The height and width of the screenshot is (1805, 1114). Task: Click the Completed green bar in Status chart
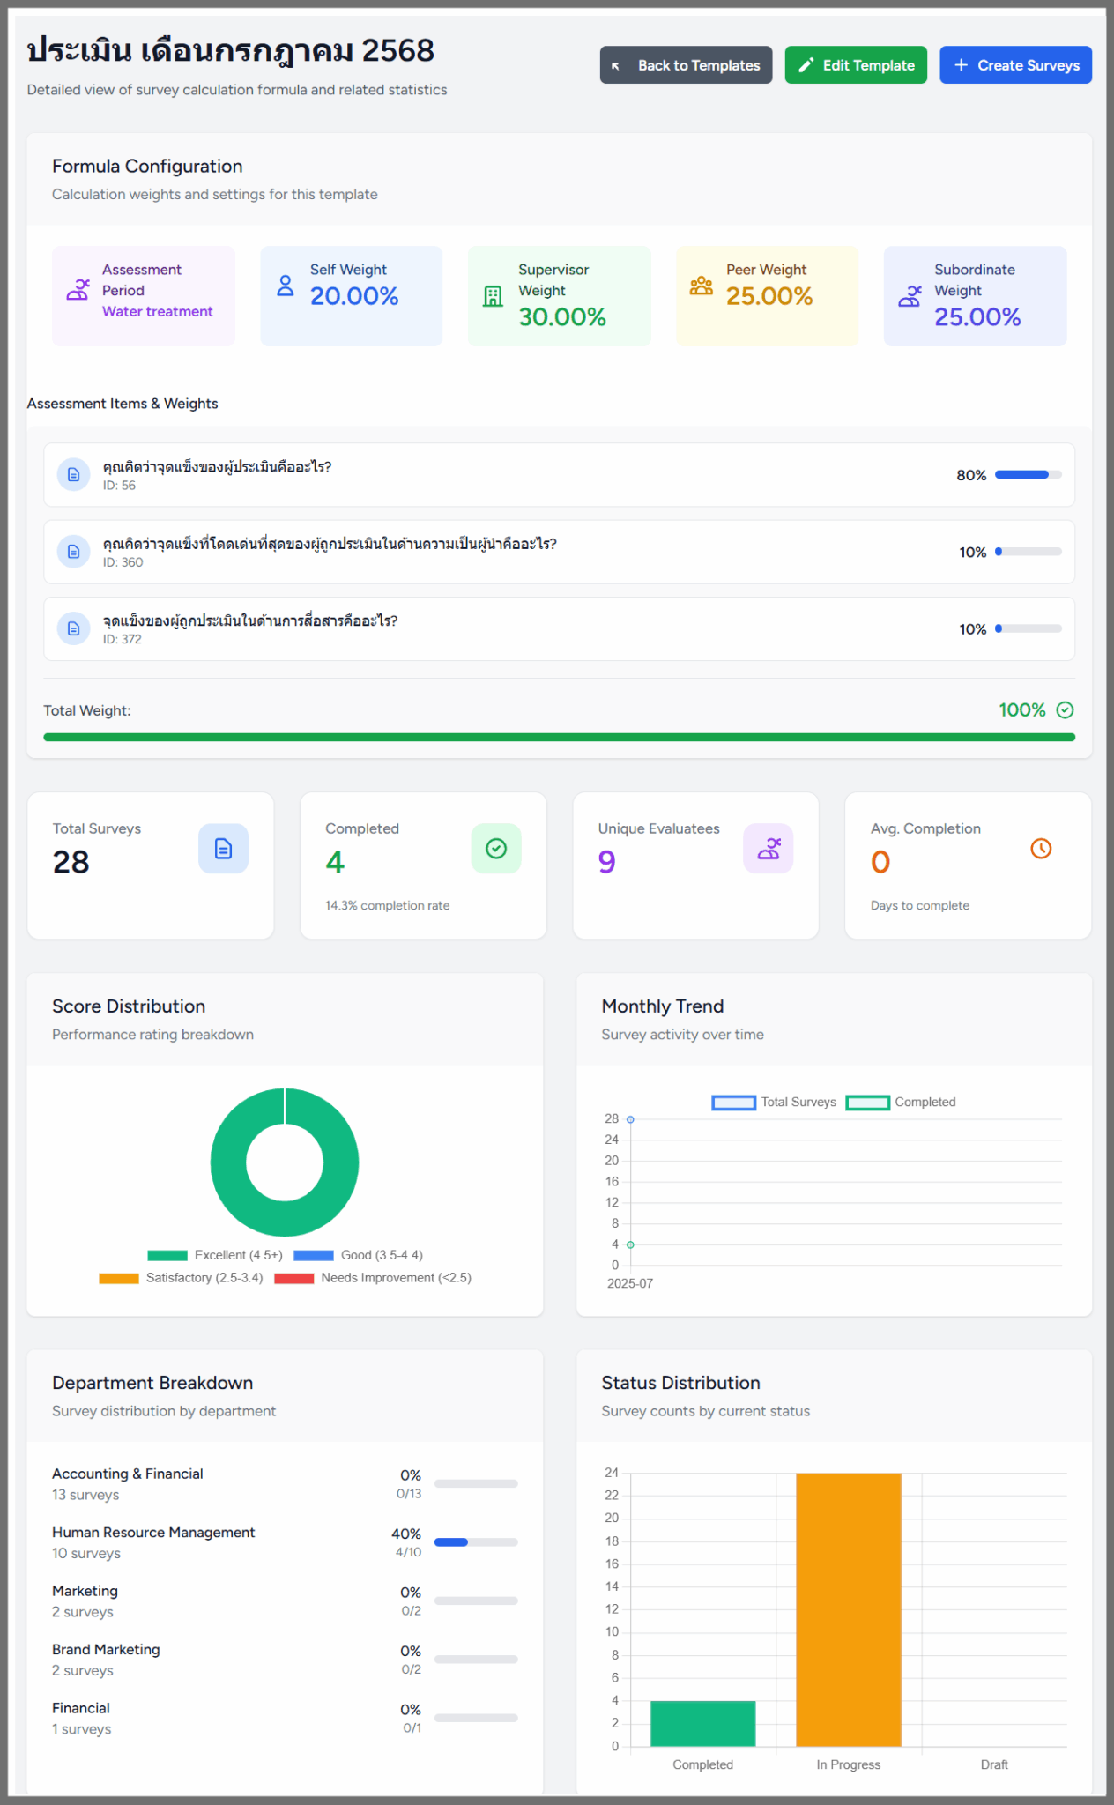[x=702, y=1723]
